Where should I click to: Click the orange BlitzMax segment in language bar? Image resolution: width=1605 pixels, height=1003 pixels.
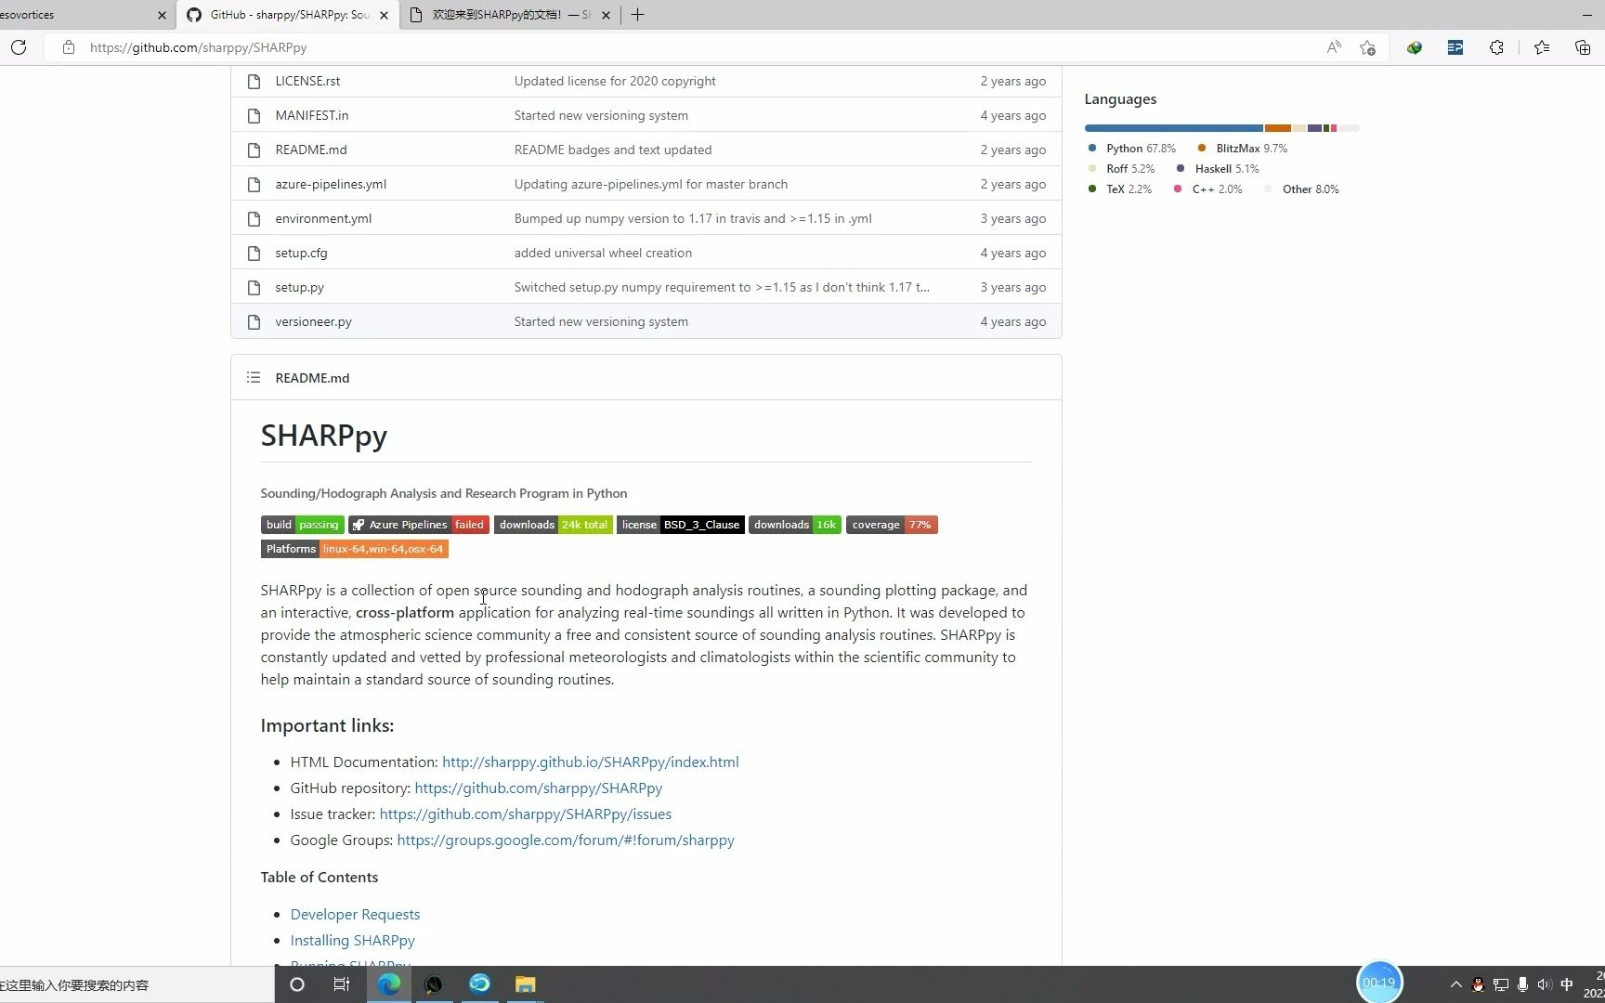point(1278,128)
